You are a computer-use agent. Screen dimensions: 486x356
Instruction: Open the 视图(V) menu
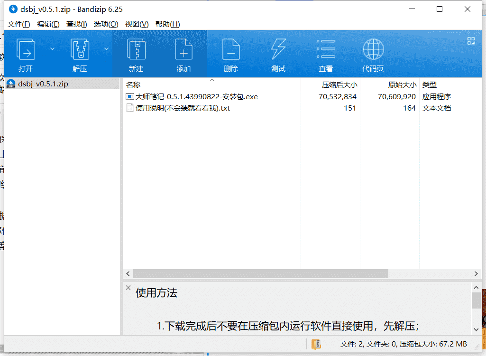point(137,24)
